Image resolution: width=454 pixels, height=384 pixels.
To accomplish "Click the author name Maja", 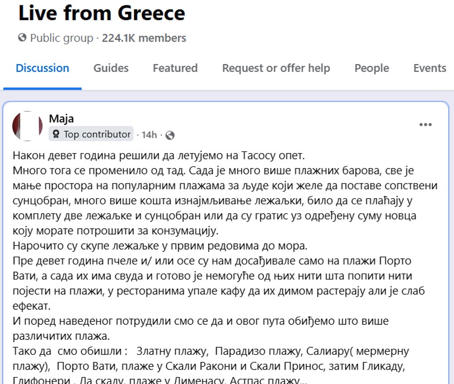I will (61, 118).
